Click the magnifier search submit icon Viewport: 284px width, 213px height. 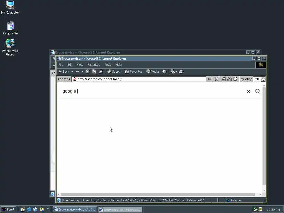point(258,92)
